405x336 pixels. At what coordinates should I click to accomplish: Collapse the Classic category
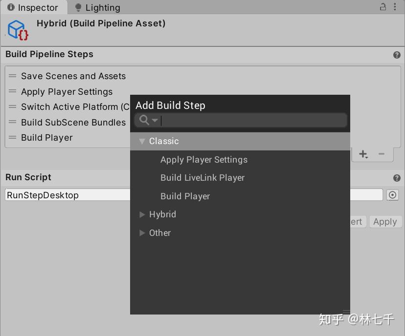click(142, 141)
